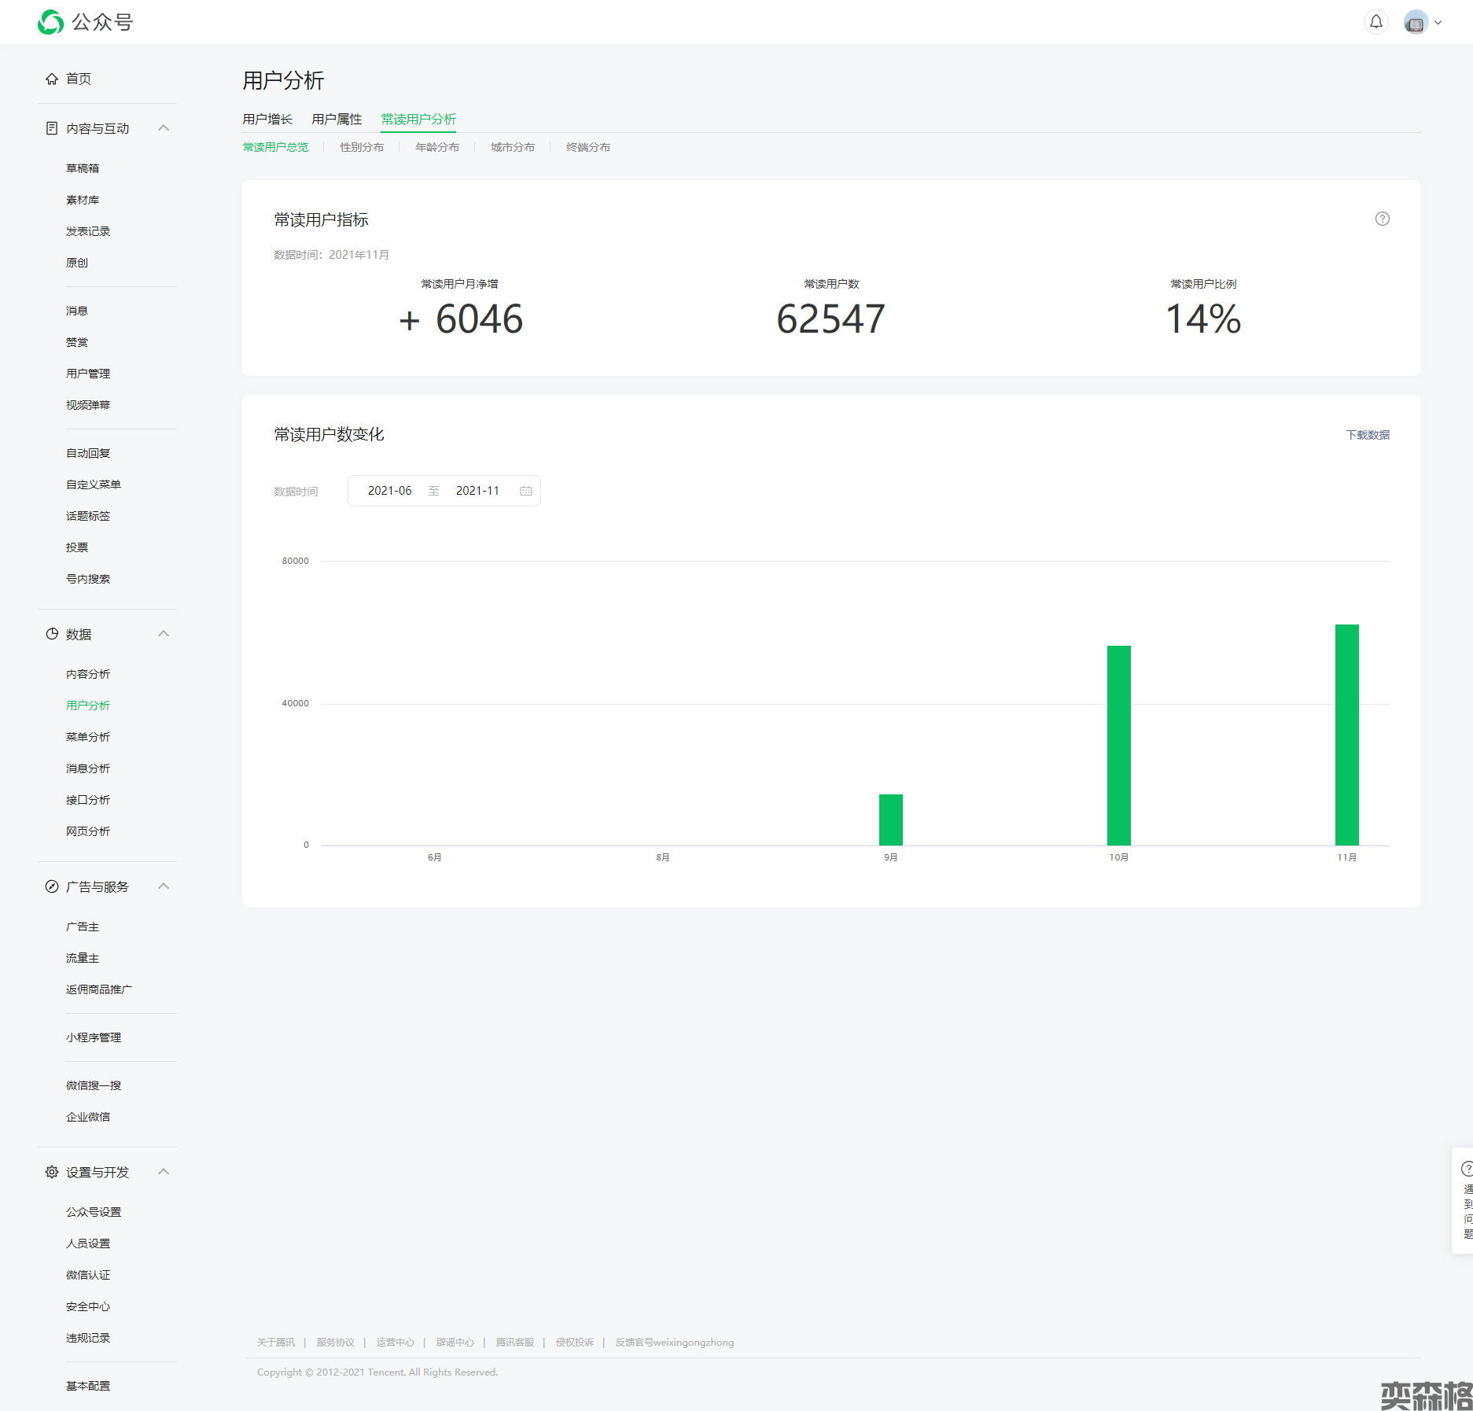
Task: Open the calendar date picker icon
Action: click(526, 491)
